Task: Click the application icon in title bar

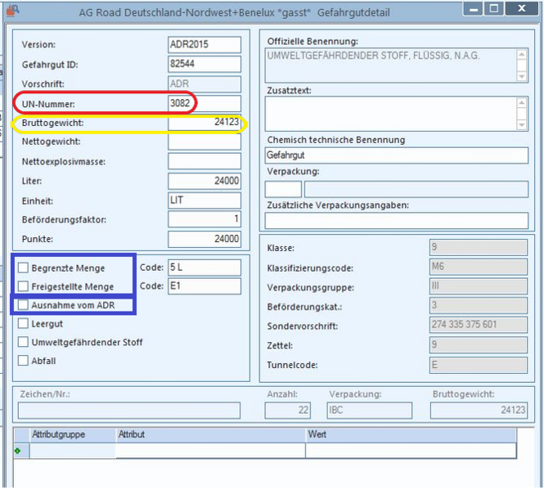Action: pyautogui.click(x=13, y=11)
